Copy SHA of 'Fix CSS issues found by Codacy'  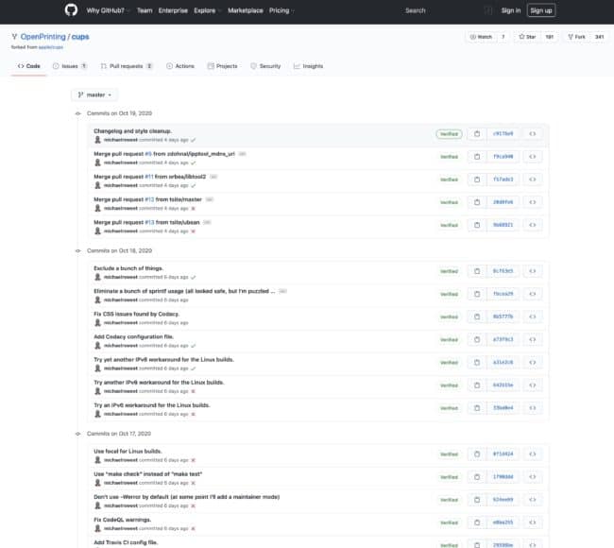477,317
